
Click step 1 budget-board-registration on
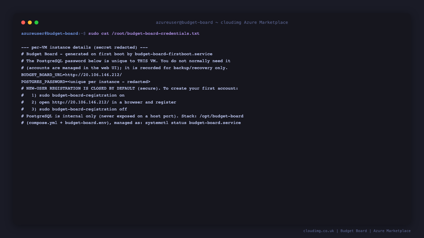coord(73,95)
